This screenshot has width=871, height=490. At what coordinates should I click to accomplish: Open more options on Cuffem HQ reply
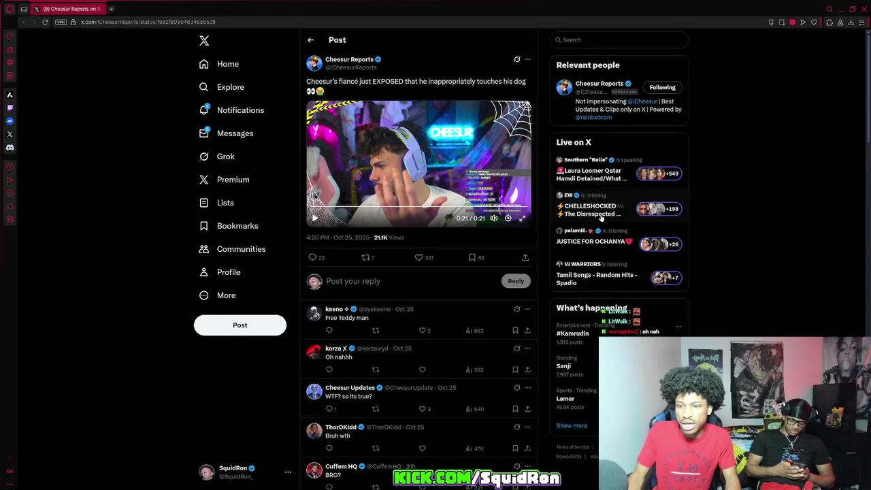(527, 466)
